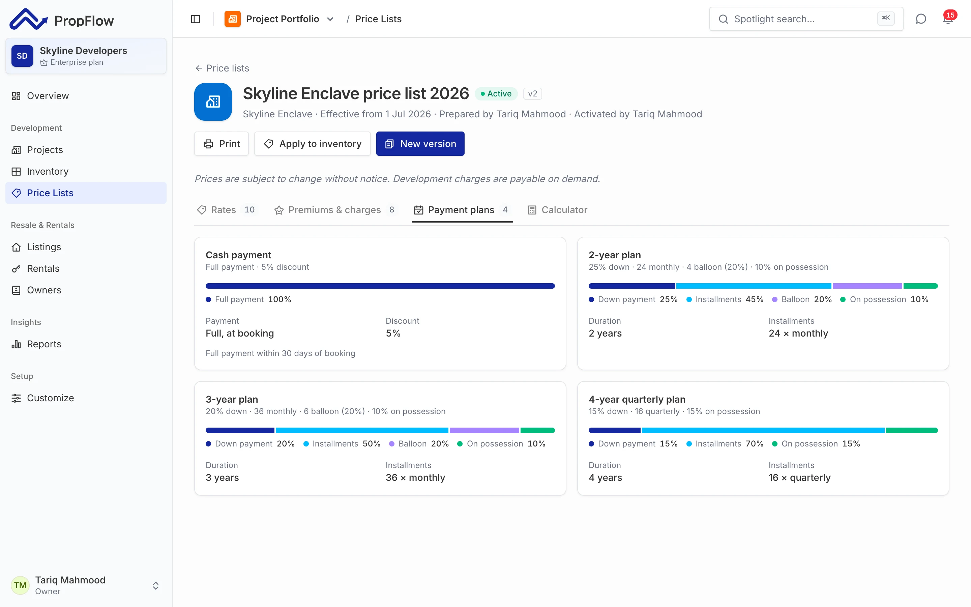
Task: Open Listings under Resale & Rentals
Action: (x=86, y=247)
